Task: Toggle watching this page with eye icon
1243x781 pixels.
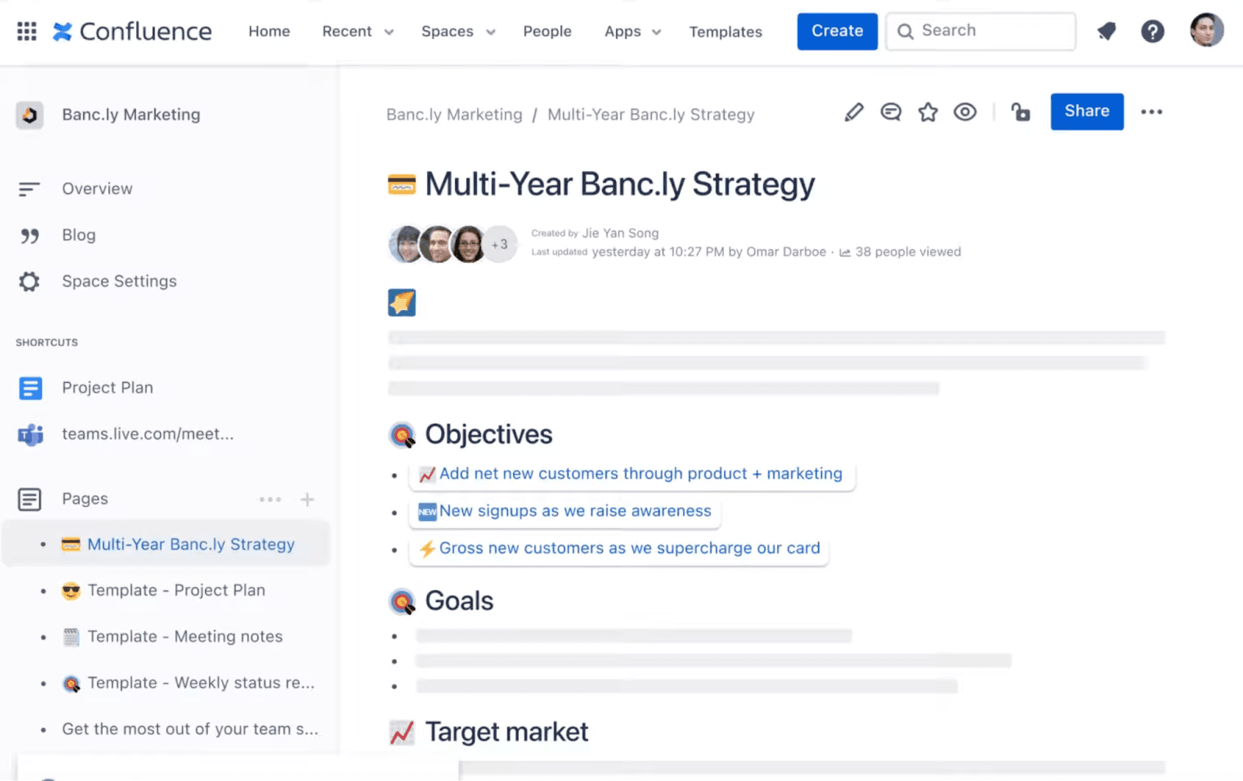Action: tap(965, 112)
